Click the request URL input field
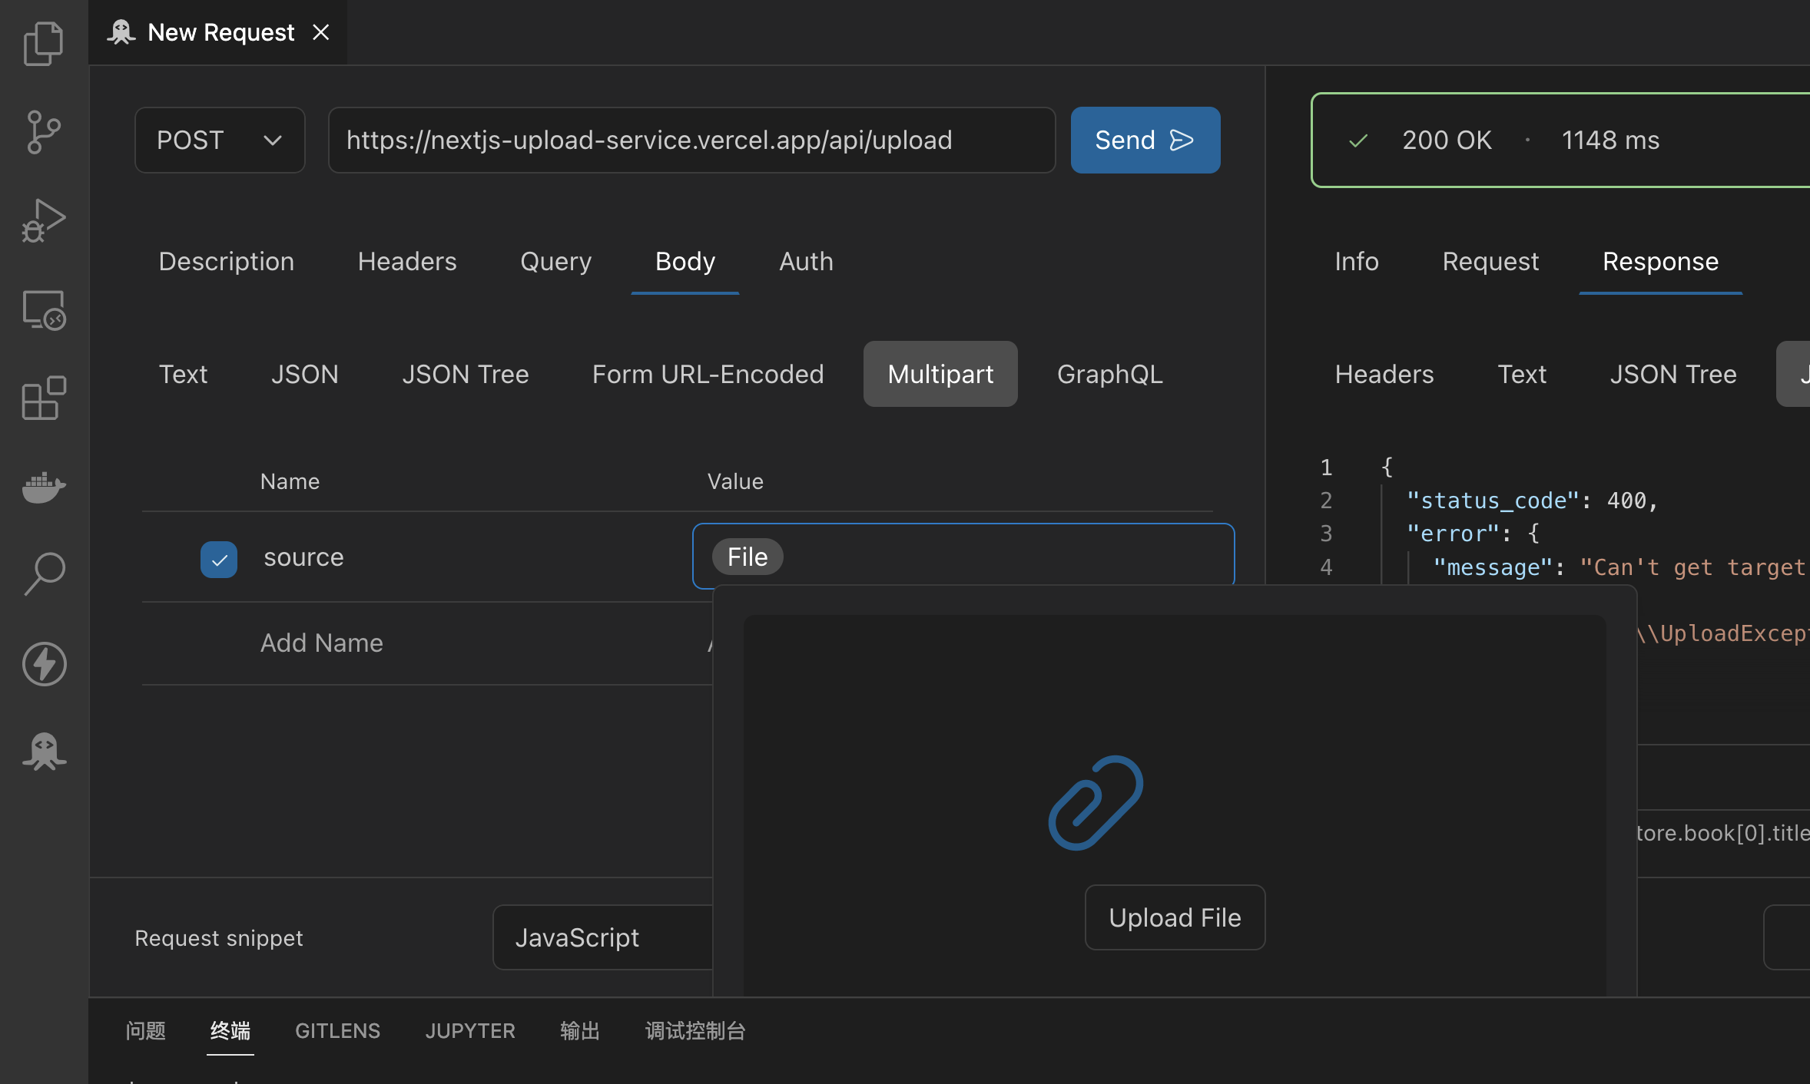The image size is (1810, 1084). [691, 140]
